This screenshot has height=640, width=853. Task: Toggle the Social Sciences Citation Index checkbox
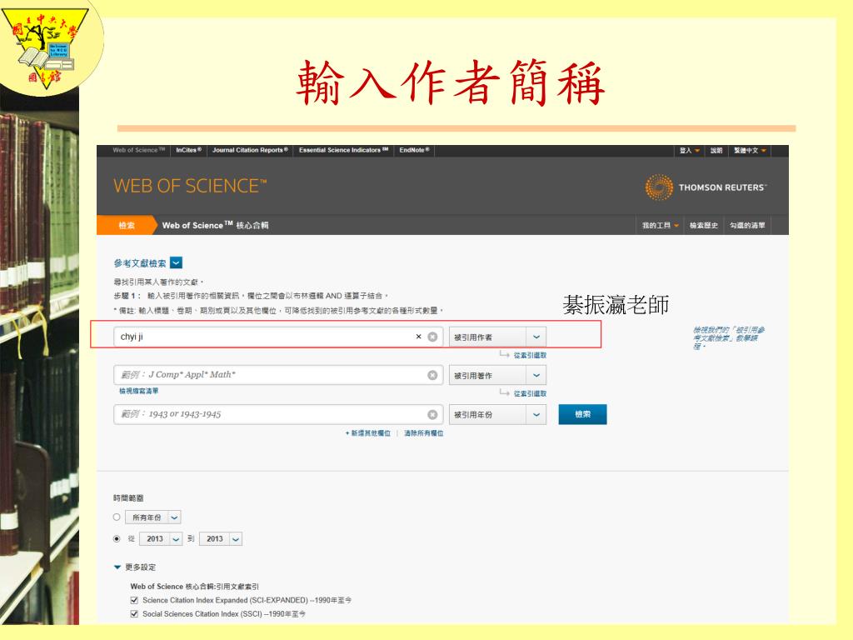[x=134, y=614]
